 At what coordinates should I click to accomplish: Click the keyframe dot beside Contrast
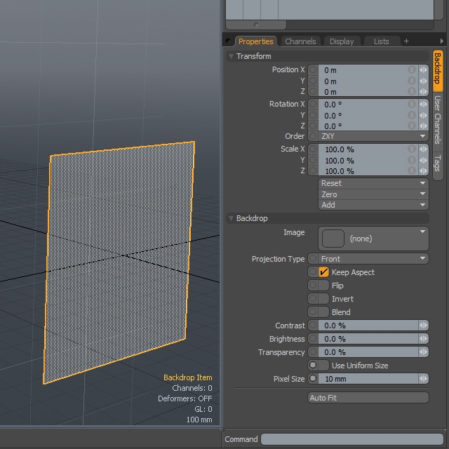point(313,325)
